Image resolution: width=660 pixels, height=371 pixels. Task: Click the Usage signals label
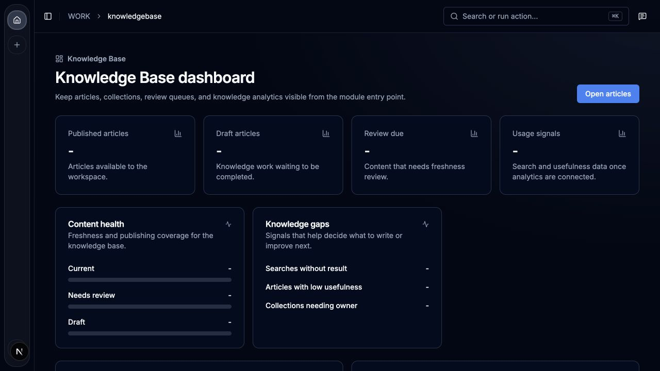(536, 133)
